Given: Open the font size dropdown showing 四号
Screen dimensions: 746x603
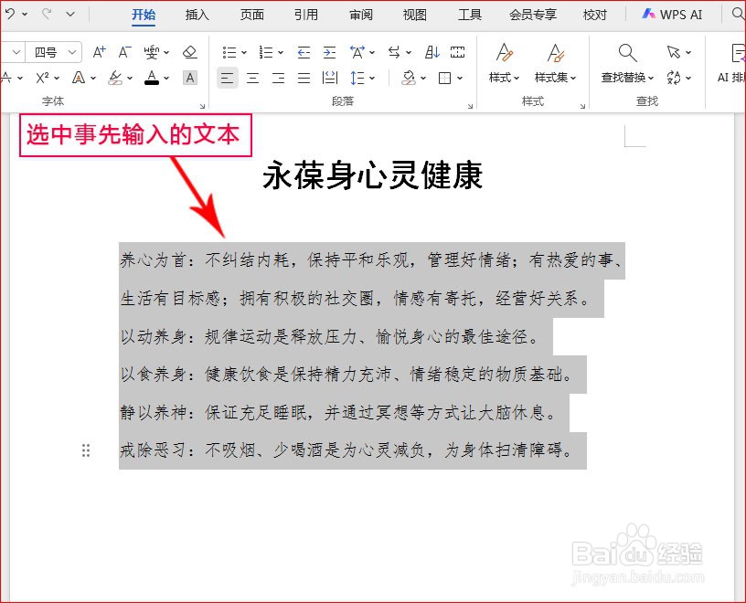Looking at the screenshot, I should (x=53, y=52).
